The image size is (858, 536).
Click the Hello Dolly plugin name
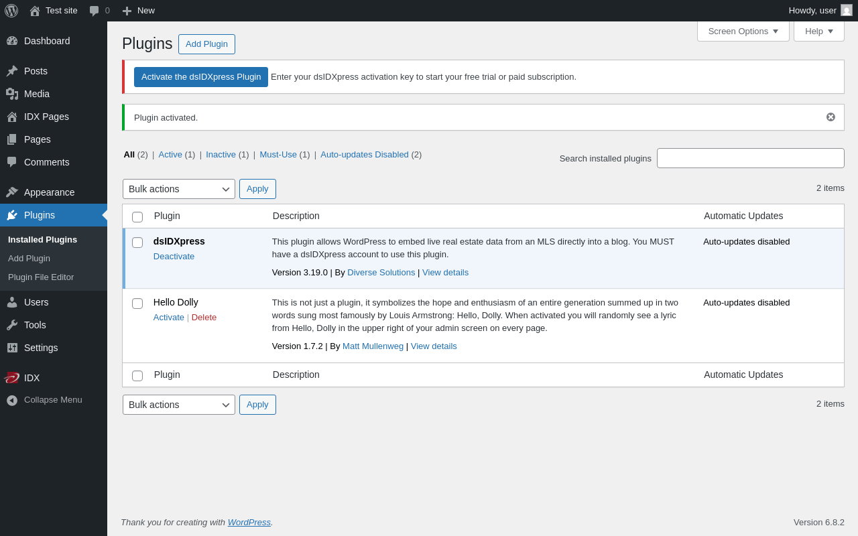click(x=176, y=302)
